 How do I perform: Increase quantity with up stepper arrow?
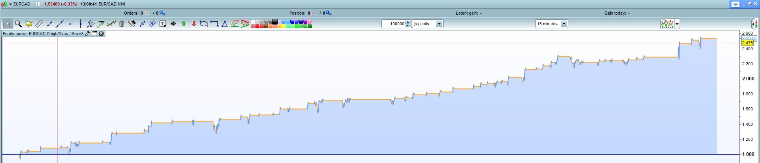coord(408,22)
